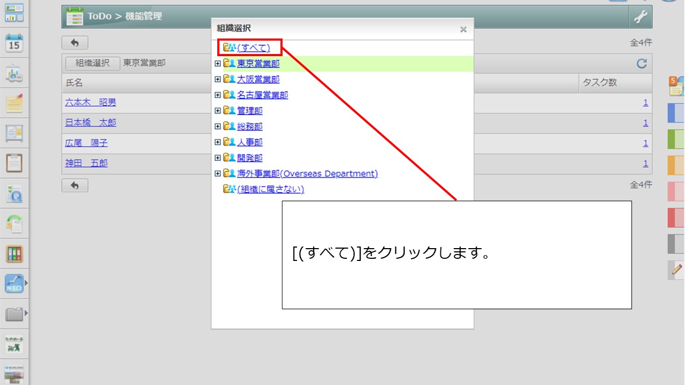
Task: Open sticky notes icon with badge 5
Action: pos(676,86)
